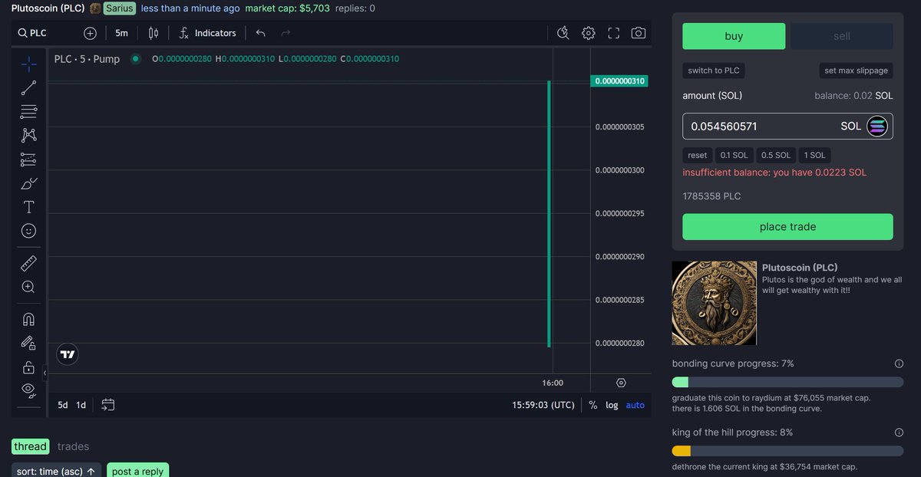Toggle stay in drawing mode
The height and width of the screenshot is (477, 921).
click(28, 343)
